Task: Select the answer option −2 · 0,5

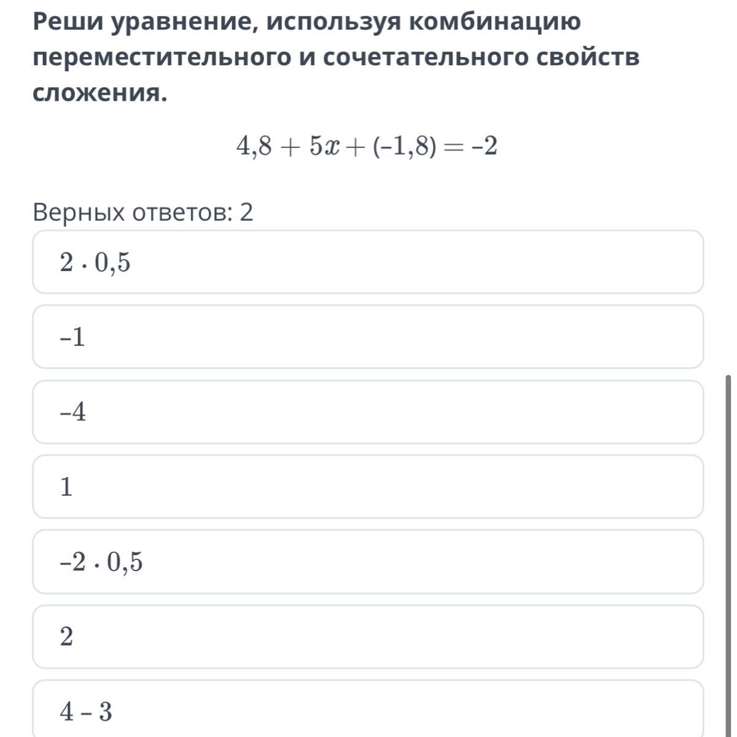Action: tap(368, 562)
